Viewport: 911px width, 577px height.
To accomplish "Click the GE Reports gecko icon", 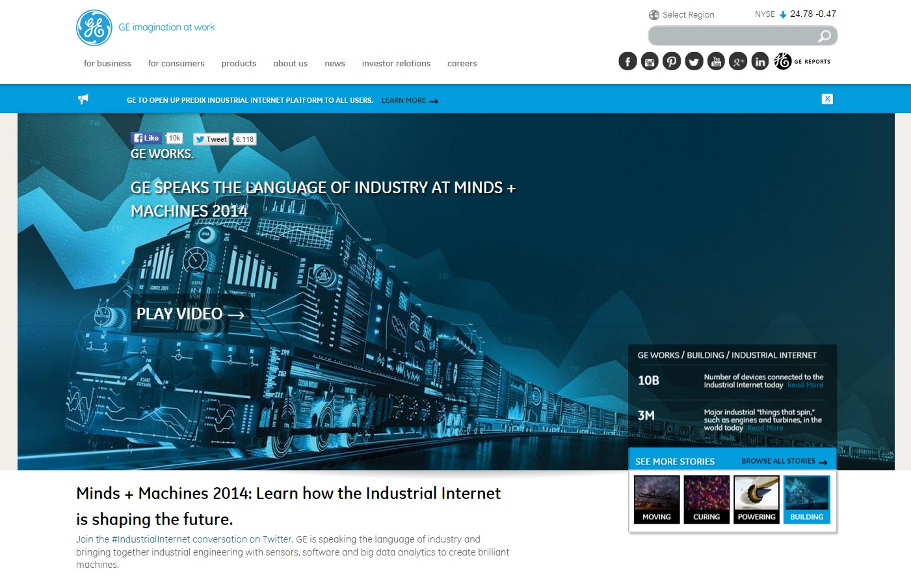I will click(782, 60).
